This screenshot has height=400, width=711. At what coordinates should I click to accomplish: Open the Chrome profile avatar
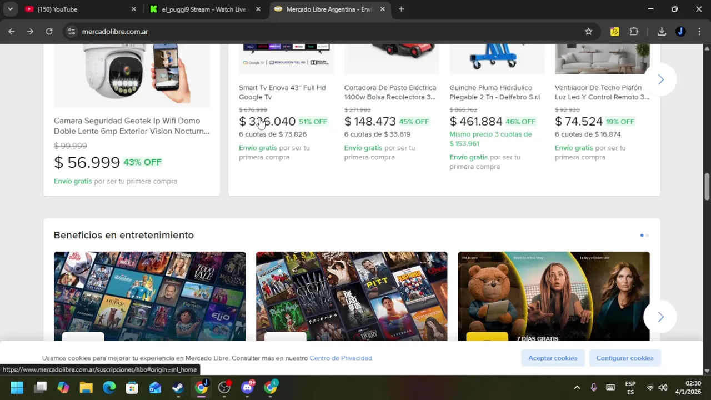pyautogui.click(x=680, y=32)
